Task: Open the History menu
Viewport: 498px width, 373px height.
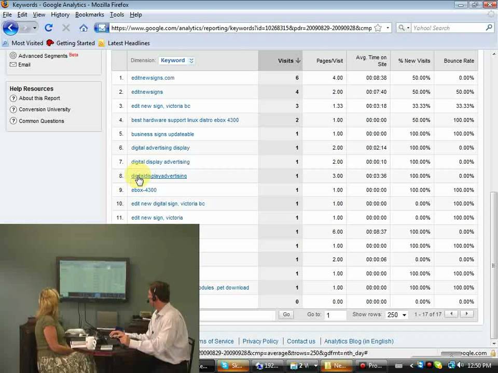Action: (60, 15)
